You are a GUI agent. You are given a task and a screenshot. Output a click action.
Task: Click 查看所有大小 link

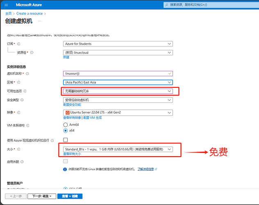coord(72,154)
